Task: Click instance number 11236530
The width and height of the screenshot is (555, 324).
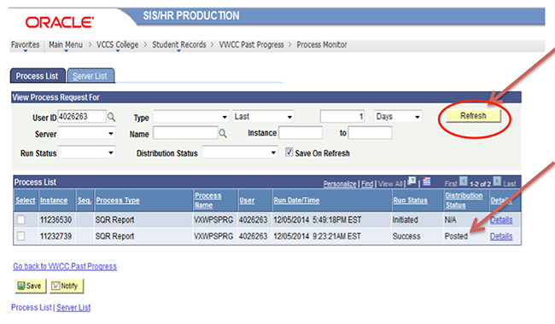Action: pos(55,220)
